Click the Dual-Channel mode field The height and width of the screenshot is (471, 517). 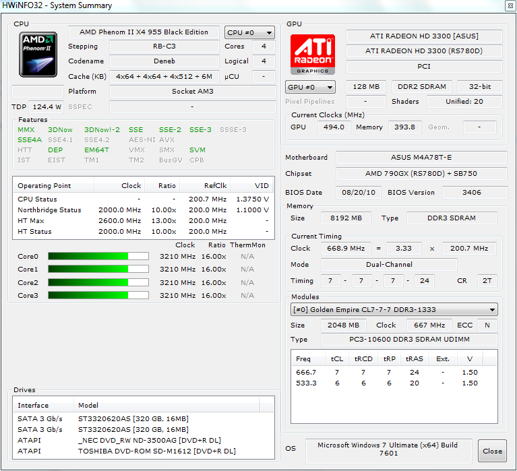tap(389, 265)
